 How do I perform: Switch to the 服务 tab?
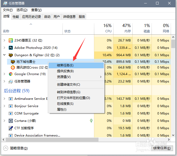(82, 17)
